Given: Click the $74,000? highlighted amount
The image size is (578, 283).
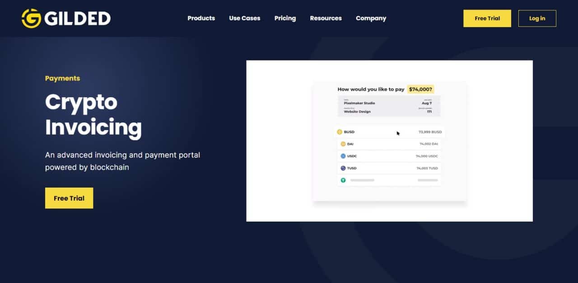Looking at the screenshot, I should pyautogui.click(x=421, y=90).
